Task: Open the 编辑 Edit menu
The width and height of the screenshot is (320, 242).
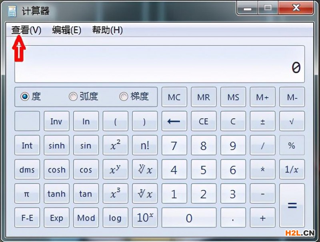Action: 66,30
